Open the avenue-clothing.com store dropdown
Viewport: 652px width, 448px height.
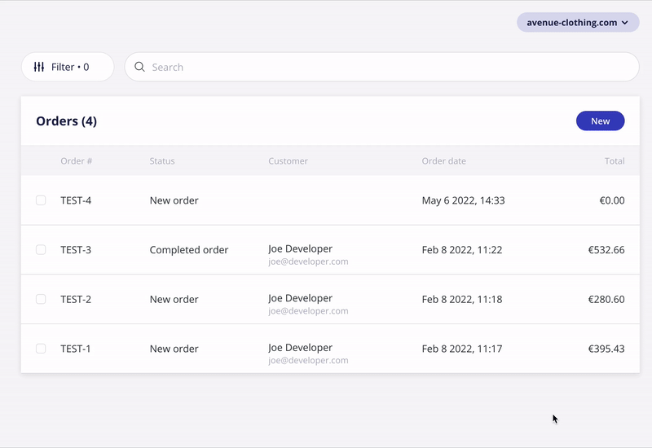click(578, 23)
